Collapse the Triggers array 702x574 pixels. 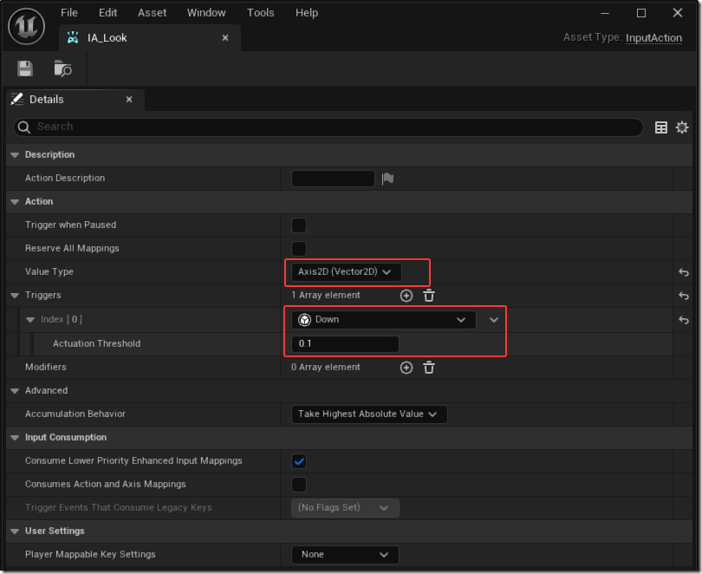tap(15, 296)
